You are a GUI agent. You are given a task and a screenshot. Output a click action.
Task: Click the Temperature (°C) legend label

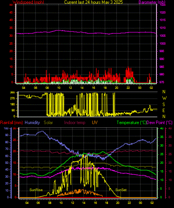pos(131,123)
